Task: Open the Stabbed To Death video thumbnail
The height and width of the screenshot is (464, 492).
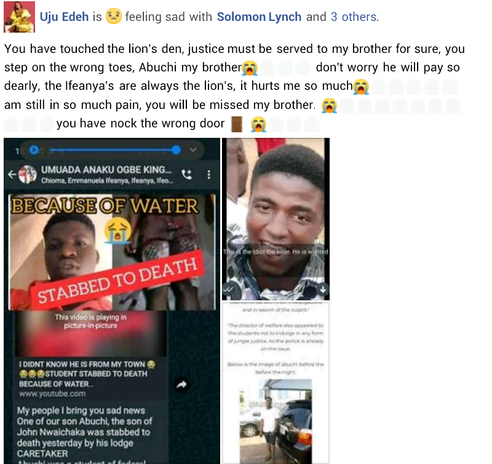Action: point(113,252)
